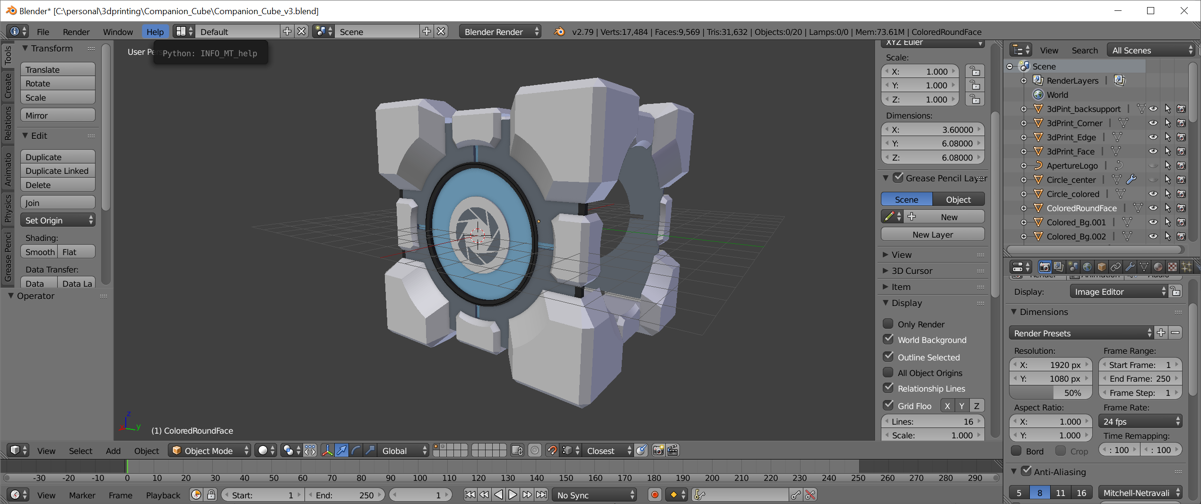Open the Render properties camera tab
The width and height of the screenshot is (1201, 504).
tap(1044, 267)
